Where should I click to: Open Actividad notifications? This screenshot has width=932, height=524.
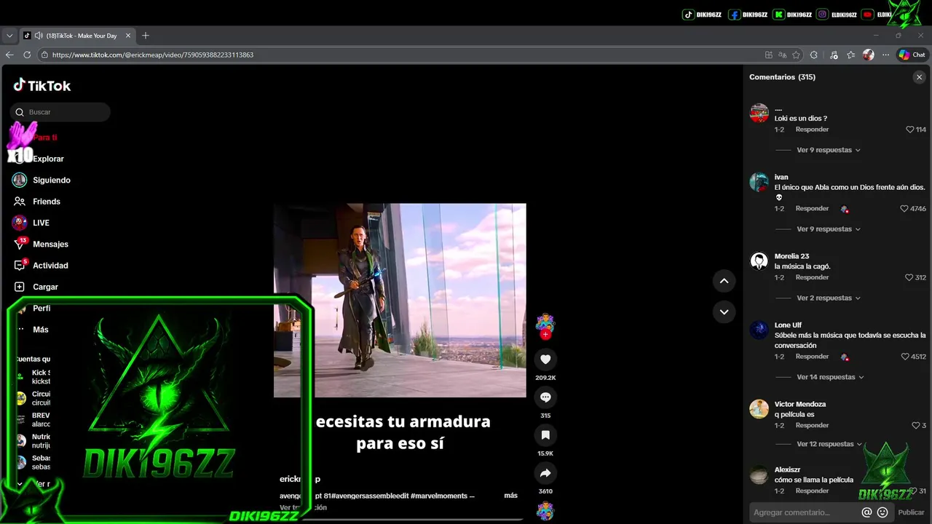[40, 266]
